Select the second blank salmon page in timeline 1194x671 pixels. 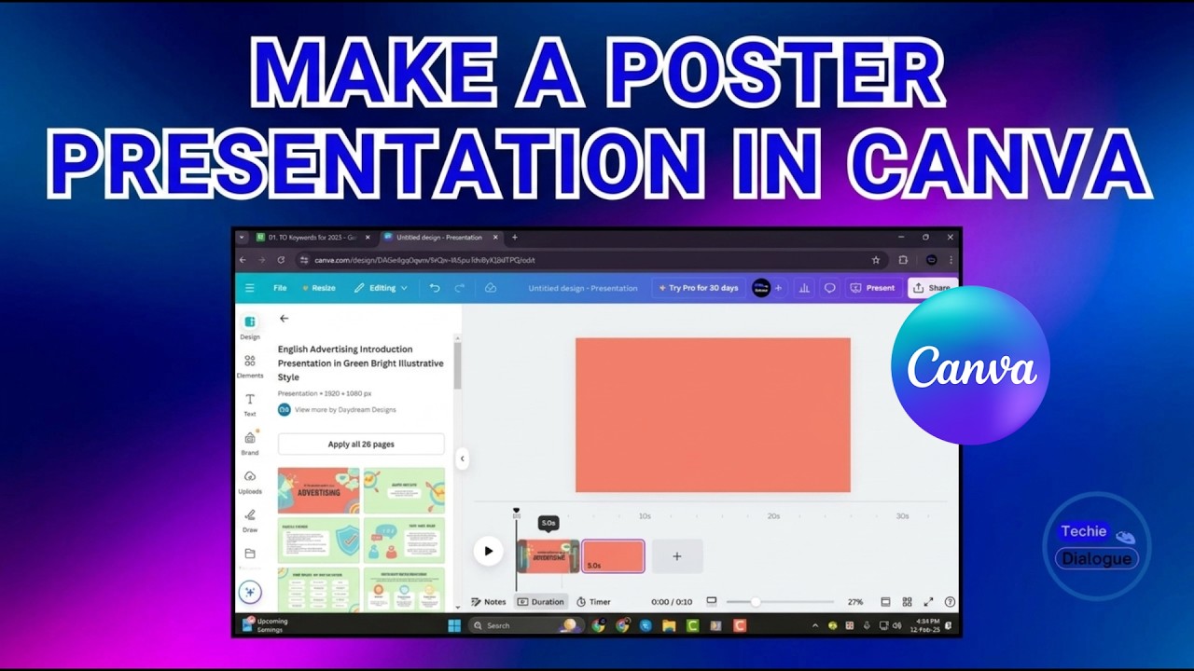point(613,556)
